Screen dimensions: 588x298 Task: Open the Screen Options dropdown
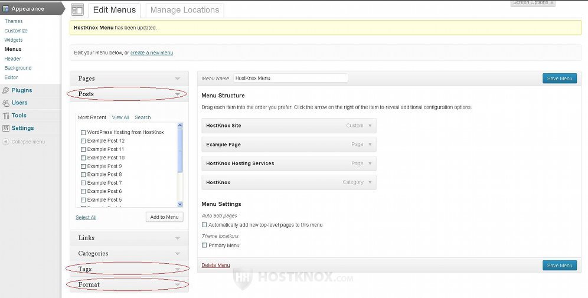(x=533, y=3)
